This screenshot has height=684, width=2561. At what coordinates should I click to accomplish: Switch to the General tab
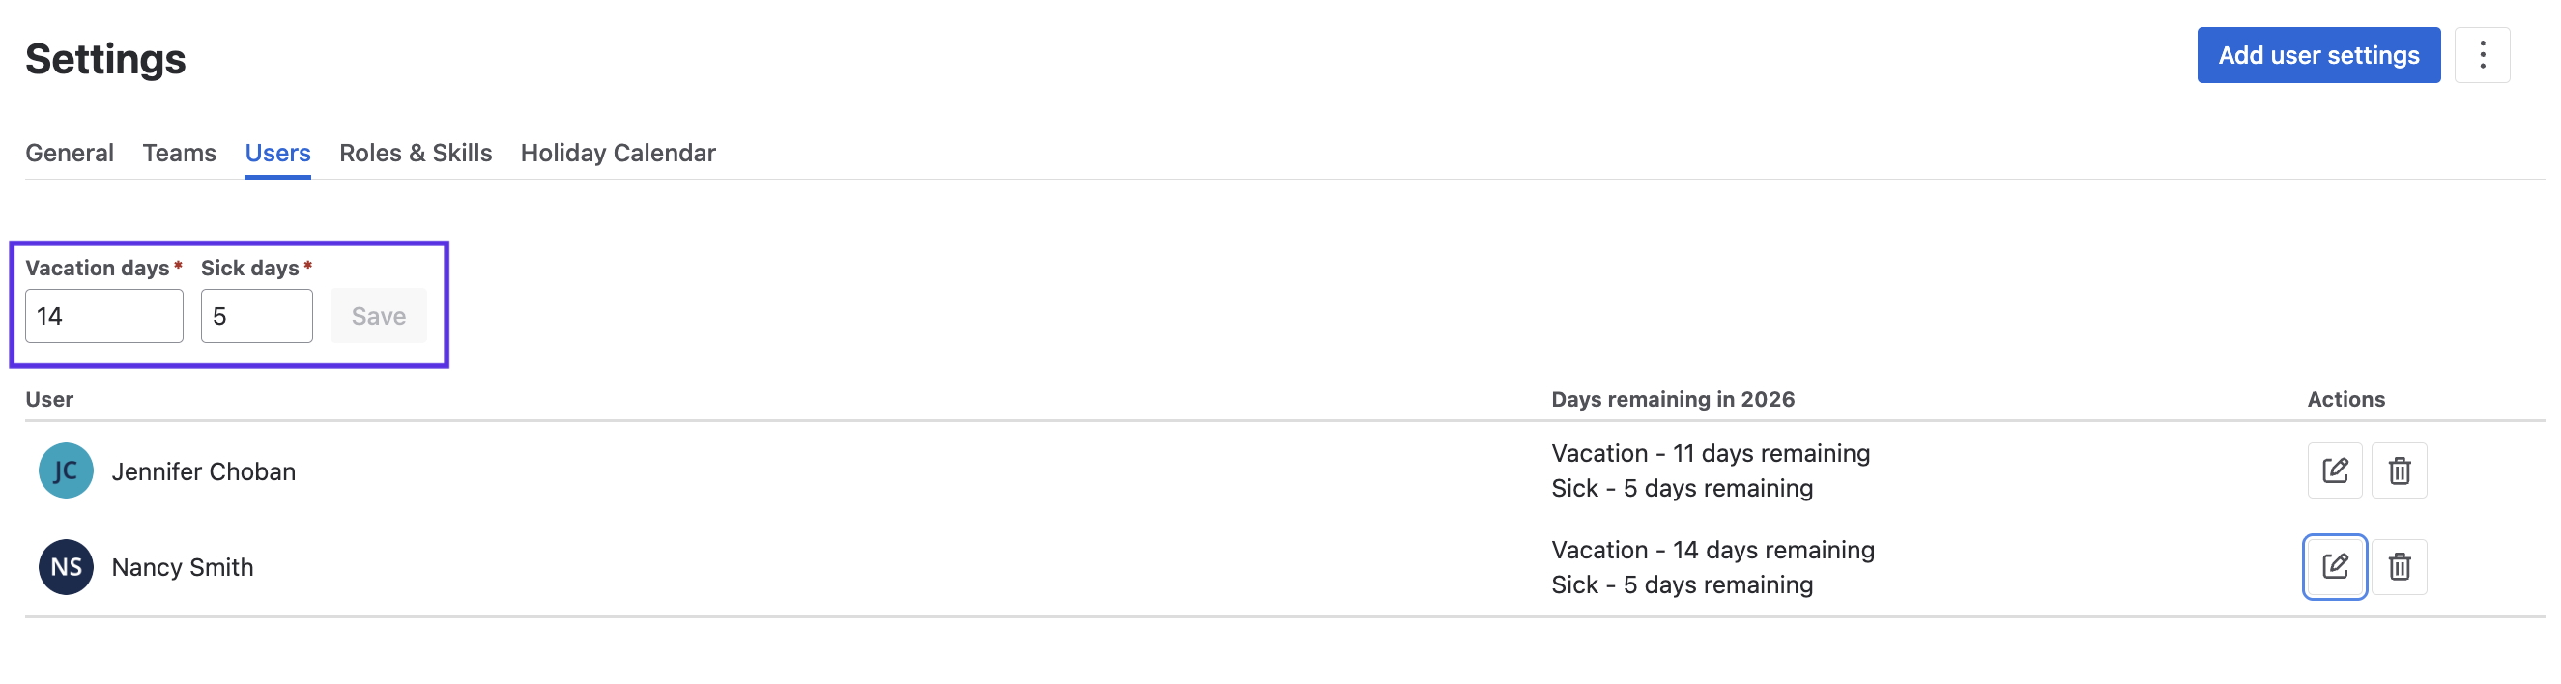[x=70, y=153]
